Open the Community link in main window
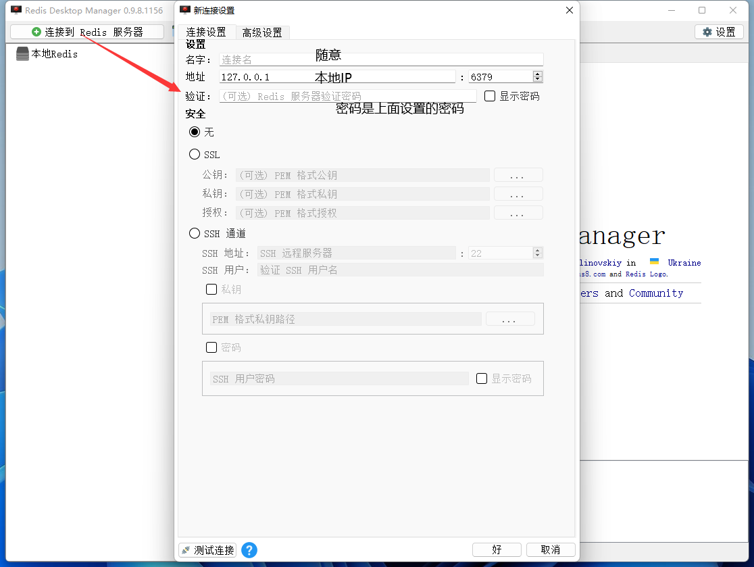This screenshot has width=754, height=567. pyautogui.click(x=656, y=293)
